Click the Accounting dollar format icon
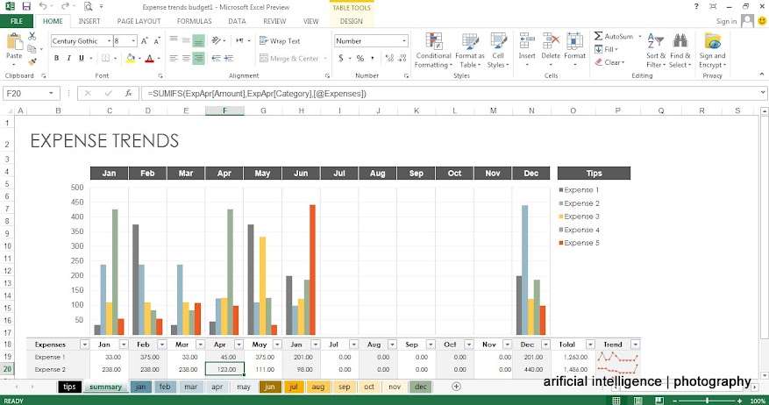 click(x=341, y=59)
